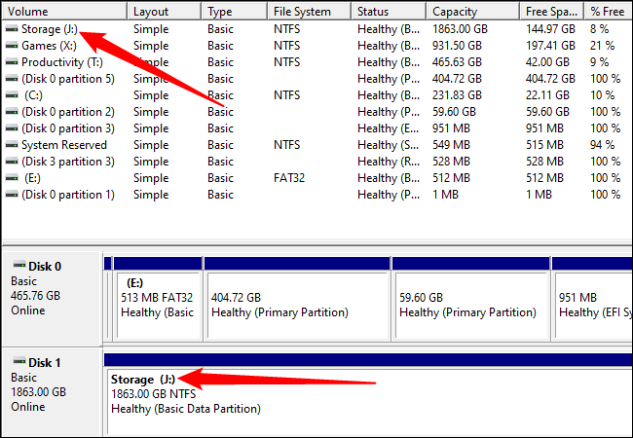Screen dimensions: 633x438
Task: Click the 931.50 GB capacity cell
Action: click(x=457, y=46)
